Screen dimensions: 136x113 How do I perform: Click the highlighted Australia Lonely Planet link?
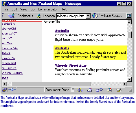pyautogui.click(x=62, y=48)
